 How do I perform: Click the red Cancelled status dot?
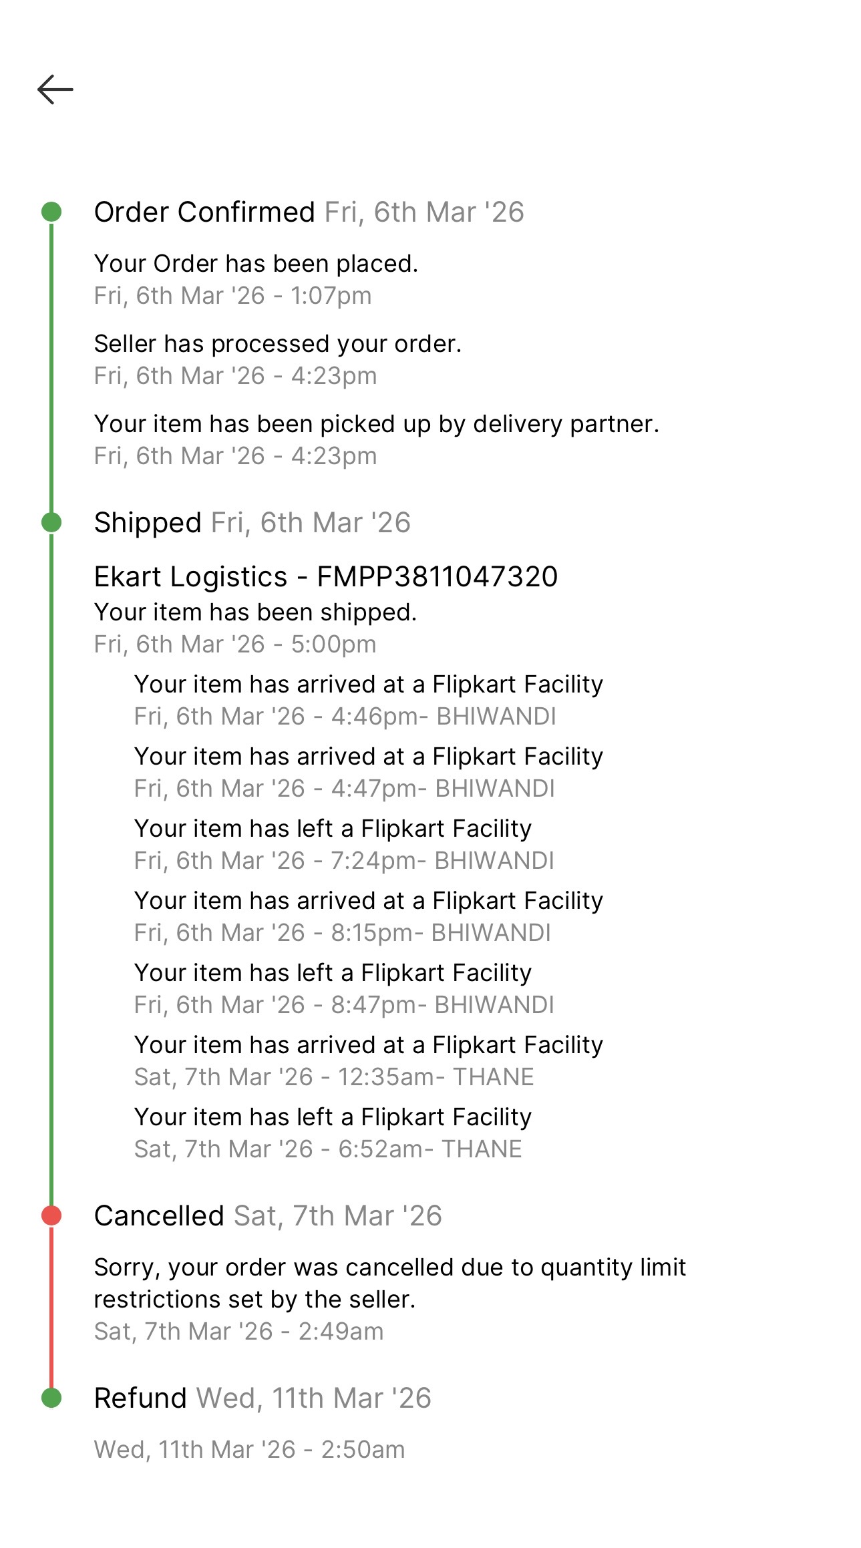click(x=51, y=1216)
